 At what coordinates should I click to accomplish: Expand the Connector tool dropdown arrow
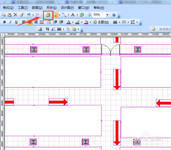click(68, 15)
